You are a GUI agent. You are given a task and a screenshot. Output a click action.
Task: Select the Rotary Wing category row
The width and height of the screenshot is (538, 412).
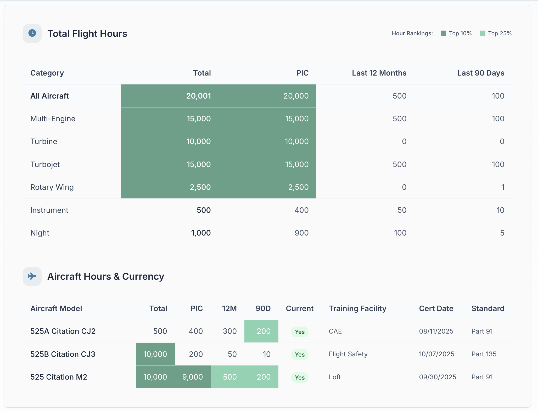click(x=52, y=187)
